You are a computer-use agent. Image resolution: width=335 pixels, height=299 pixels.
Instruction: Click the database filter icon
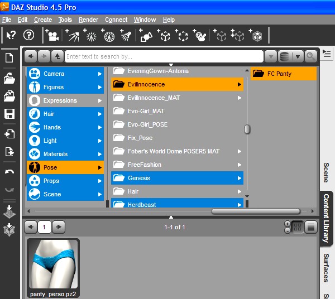click(x=284, y=56)
